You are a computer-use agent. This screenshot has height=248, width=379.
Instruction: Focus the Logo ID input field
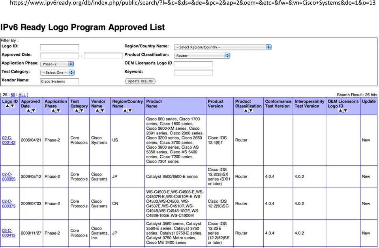click(60, 47)
